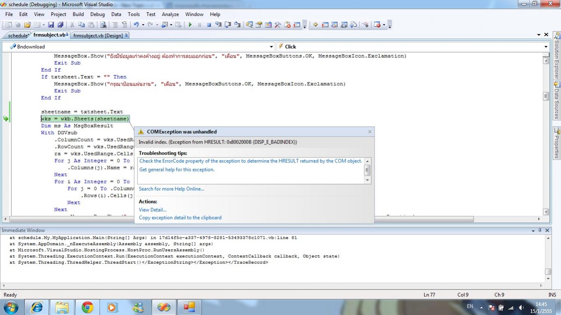Open the Build menu

pyautogui.click(x=78, y=14)
